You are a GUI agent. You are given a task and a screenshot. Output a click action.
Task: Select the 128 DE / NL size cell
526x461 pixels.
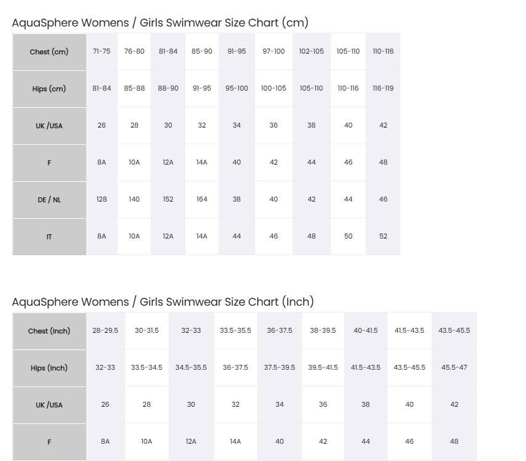point(102,199)
